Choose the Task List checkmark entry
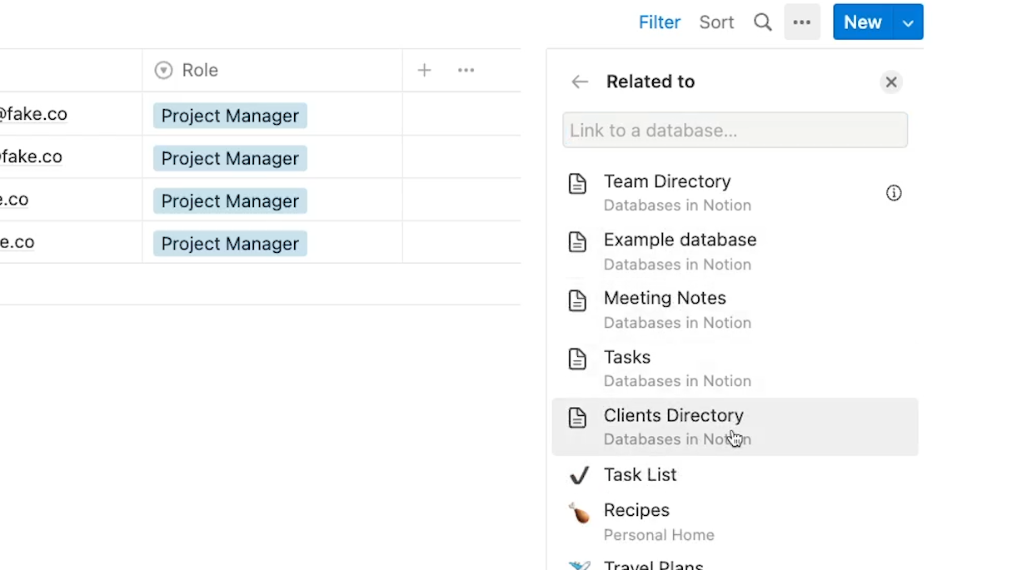 tap(640, 474)
